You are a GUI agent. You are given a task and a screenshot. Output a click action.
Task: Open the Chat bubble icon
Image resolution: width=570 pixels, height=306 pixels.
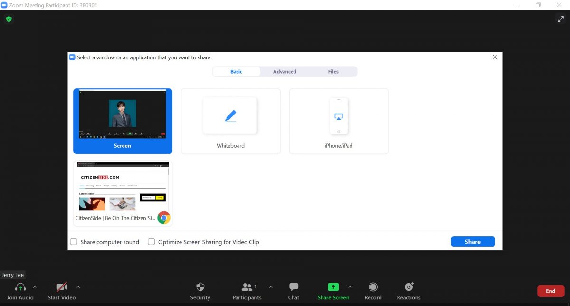294,287
